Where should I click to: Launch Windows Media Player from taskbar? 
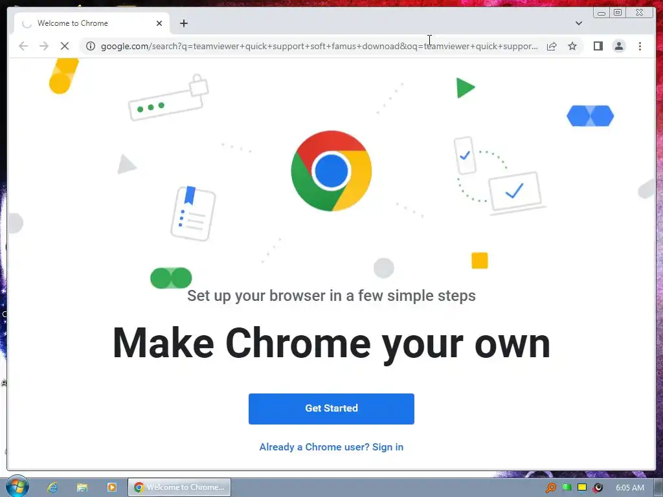click(x=111, y=487)
